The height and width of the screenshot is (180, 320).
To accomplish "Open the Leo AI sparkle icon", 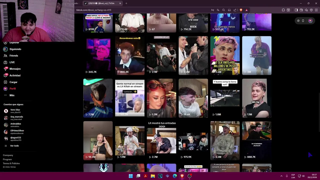I will 306,10.
